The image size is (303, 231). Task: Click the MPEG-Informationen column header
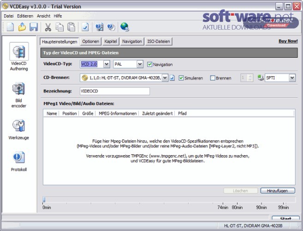(x=118, y=114)
